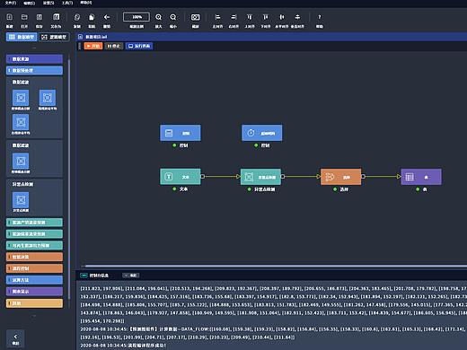Open the 文件(F) menu
This screenshot has width=467, height=350.
(x=11, y=3)
